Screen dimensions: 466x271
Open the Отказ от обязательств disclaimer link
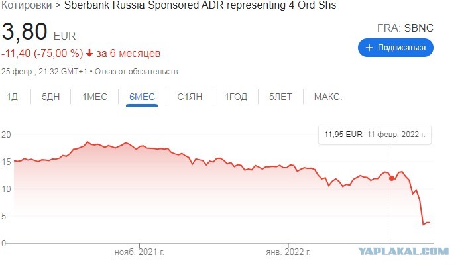136,72
